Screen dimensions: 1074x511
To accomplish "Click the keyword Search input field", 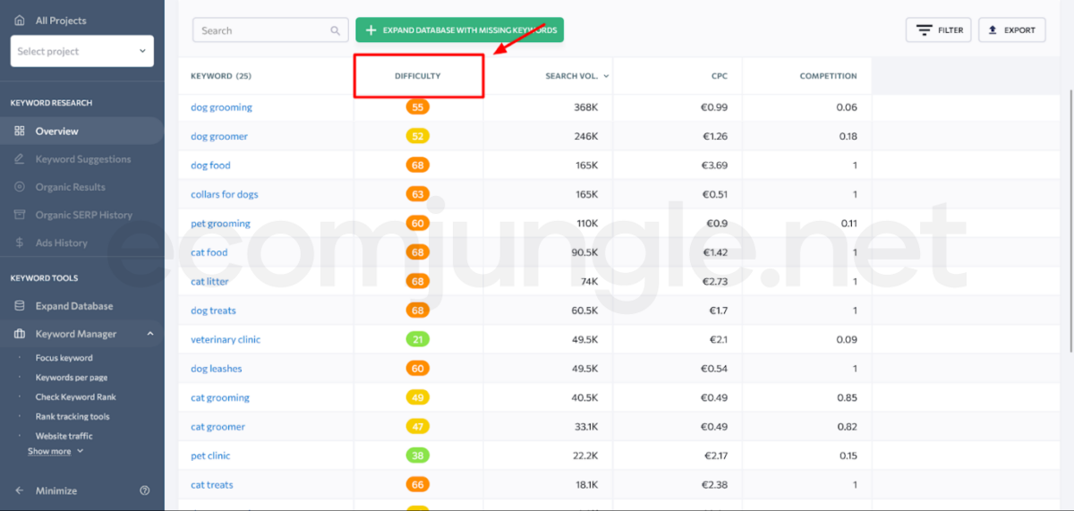I will coord(261,30).
